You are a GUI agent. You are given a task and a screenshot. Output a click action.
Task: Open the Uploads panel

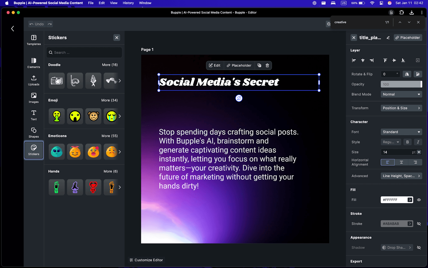(x=34, y=80)
